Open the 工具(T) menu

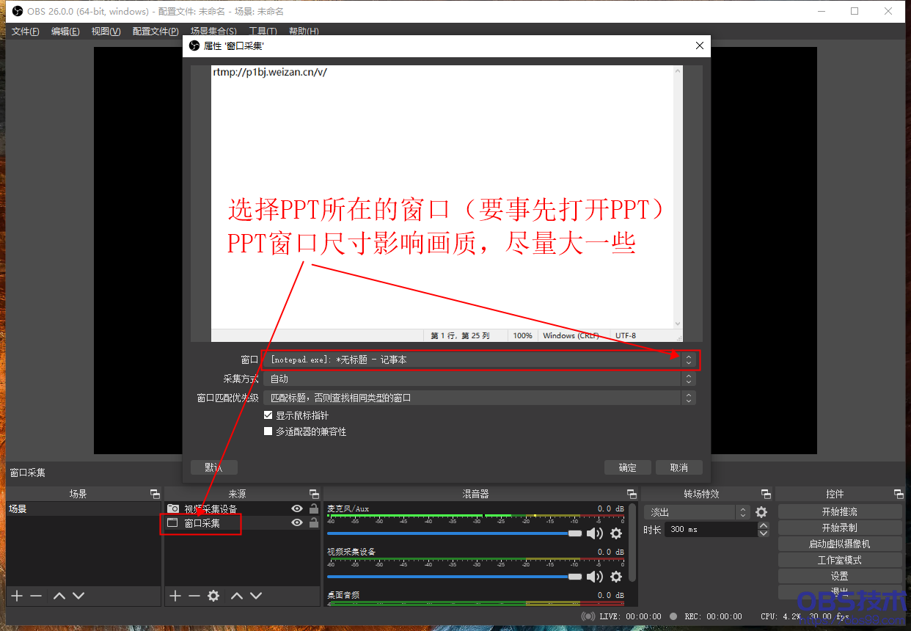263,32
